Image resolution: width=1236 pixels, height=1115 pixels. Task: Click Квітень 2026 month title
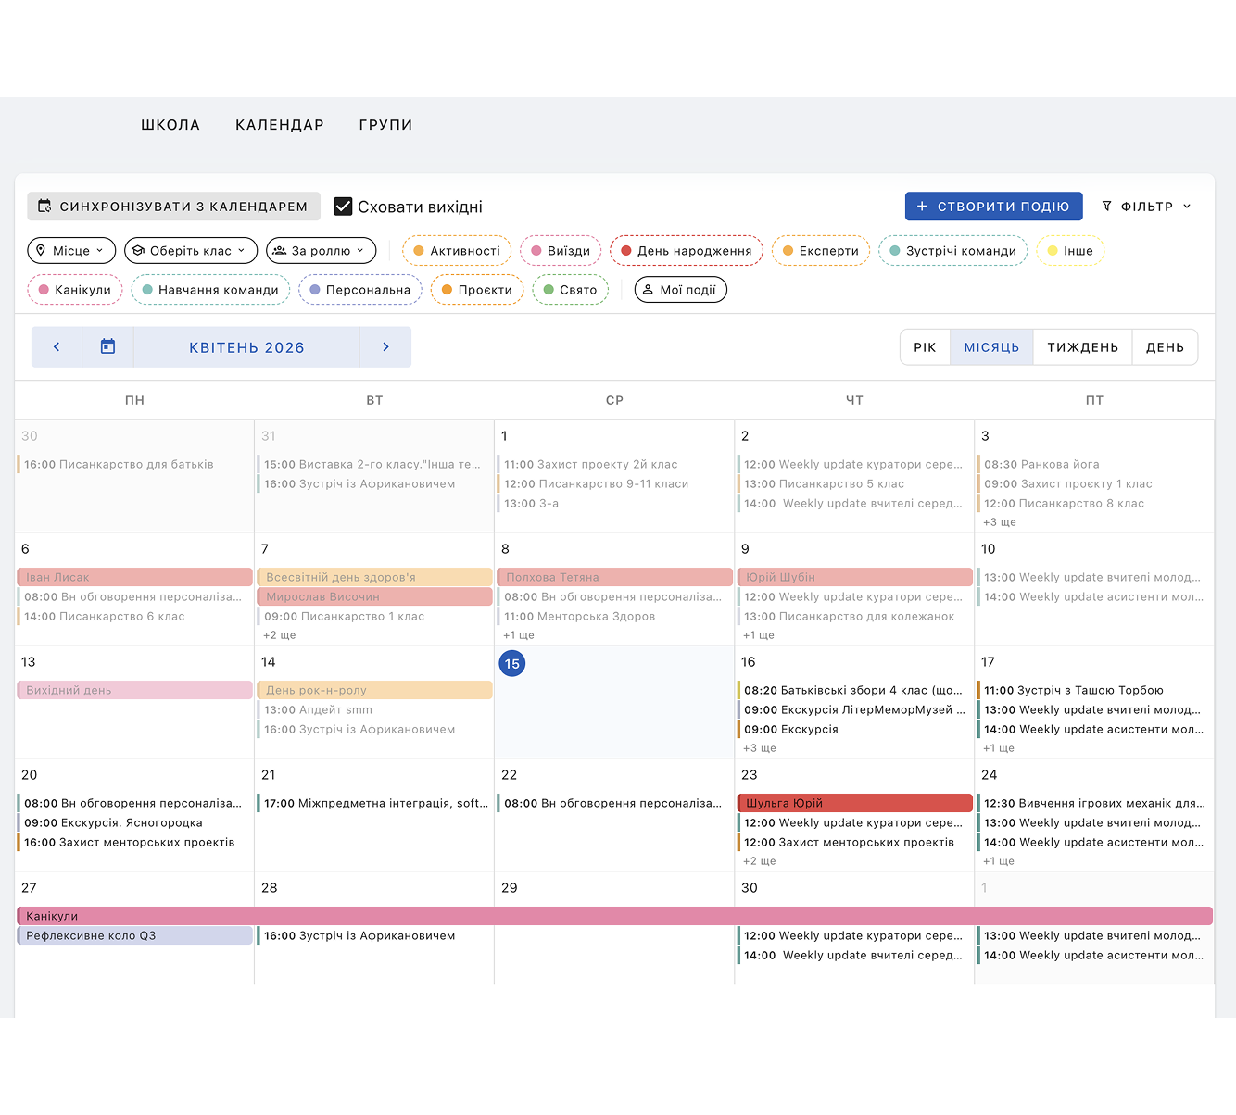(246, 347)
